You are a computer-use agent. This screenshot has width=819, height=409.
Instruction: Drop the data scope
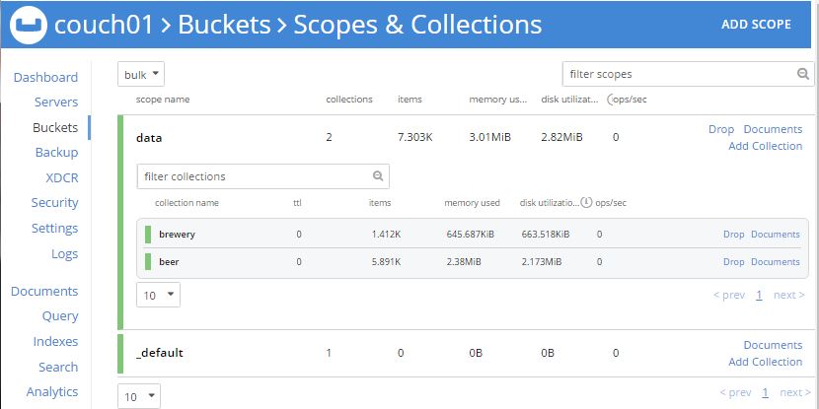[720, 129]
